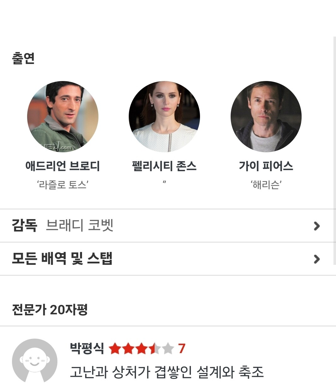Tap reviewer 박평식's default avatar icon

pyautogui.click(x=35, y=361)
